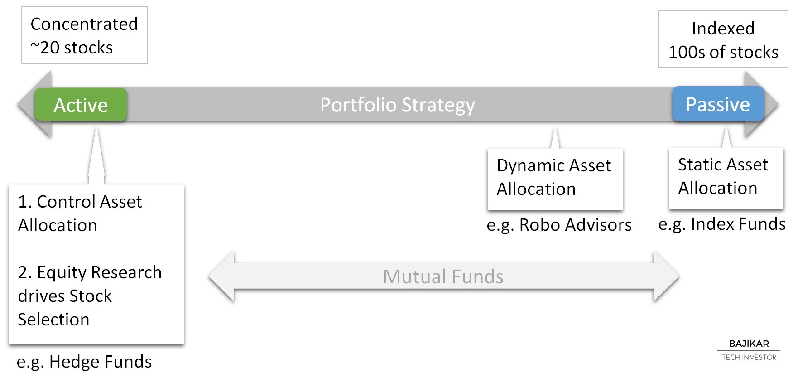
Task: Click the green Active label
Action: (81, 105)
